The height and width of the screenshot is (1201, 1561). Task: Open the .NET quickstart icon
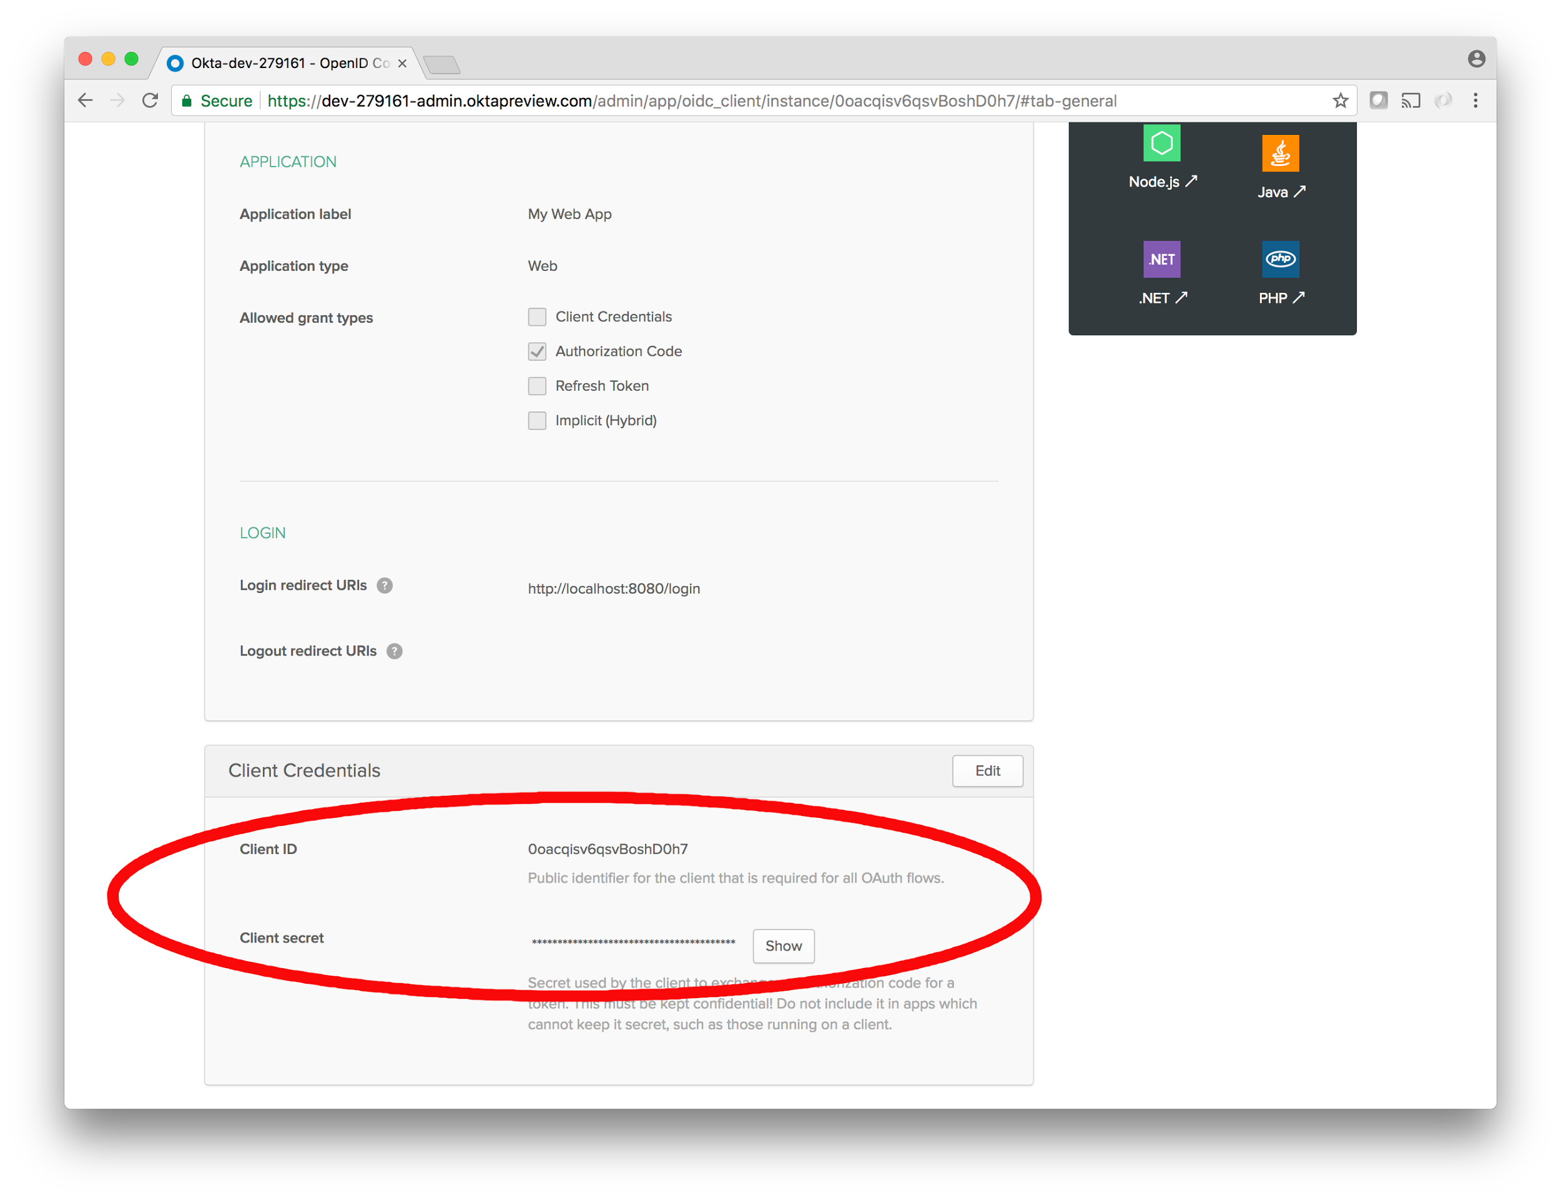click(1161, 259)
